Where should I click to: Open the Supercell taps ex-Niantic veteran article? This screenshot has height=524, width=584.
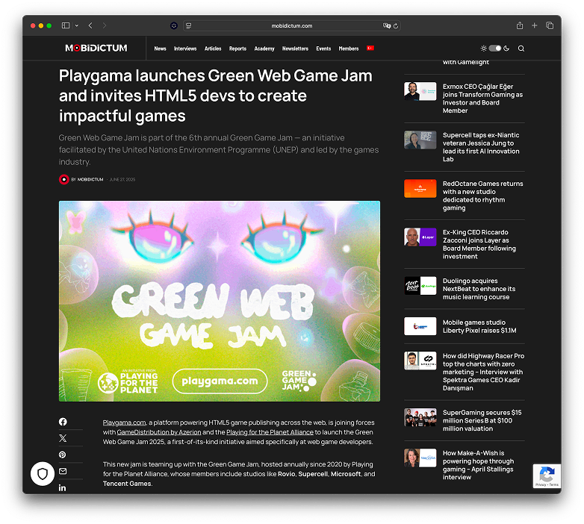coord(481,147)
